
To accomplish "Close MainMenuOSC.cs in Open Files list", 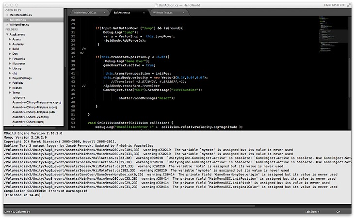I will pyautogui.click(x=7, y=15).
